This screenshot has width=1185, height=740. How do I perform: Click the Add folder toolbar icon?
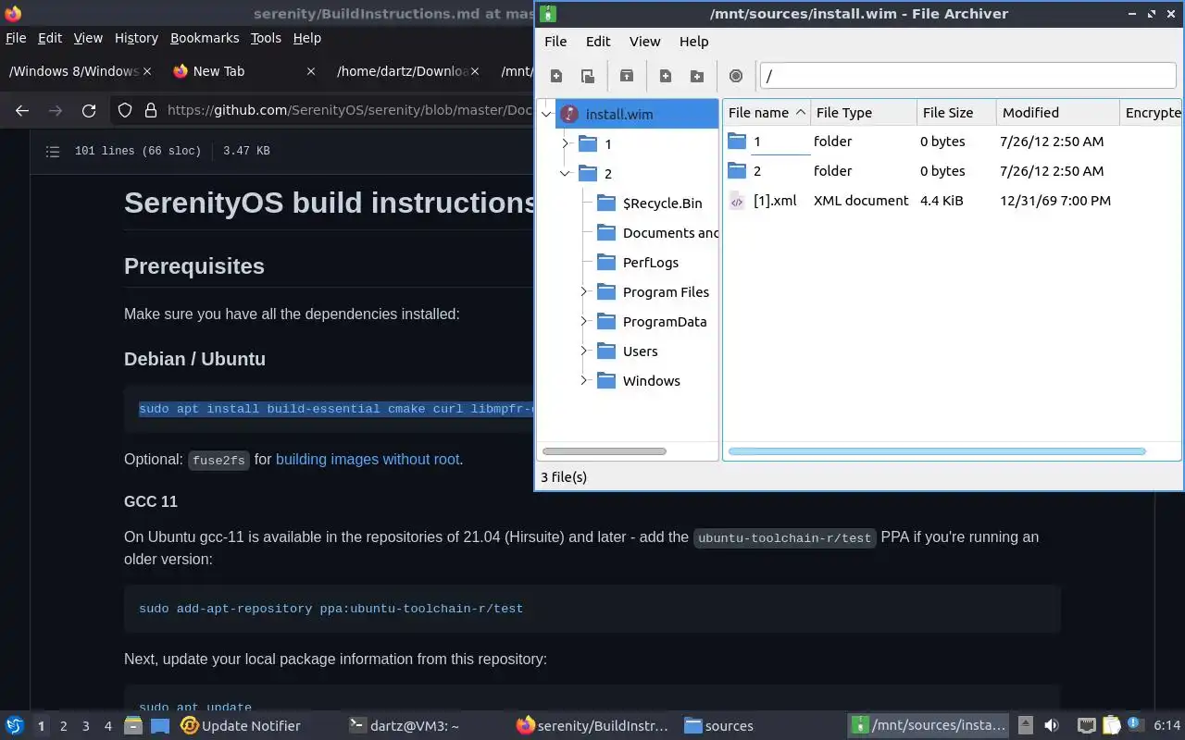pos(697,77)
